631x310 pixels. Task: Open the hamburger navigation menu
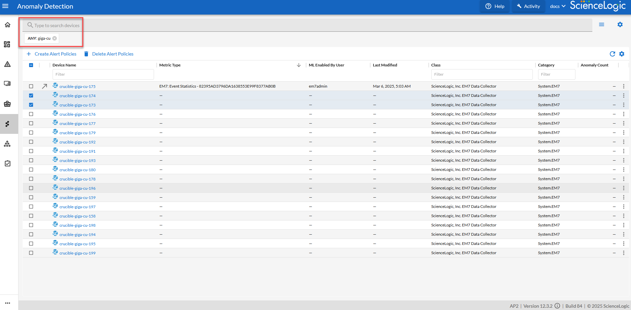(x=5, y=6)
